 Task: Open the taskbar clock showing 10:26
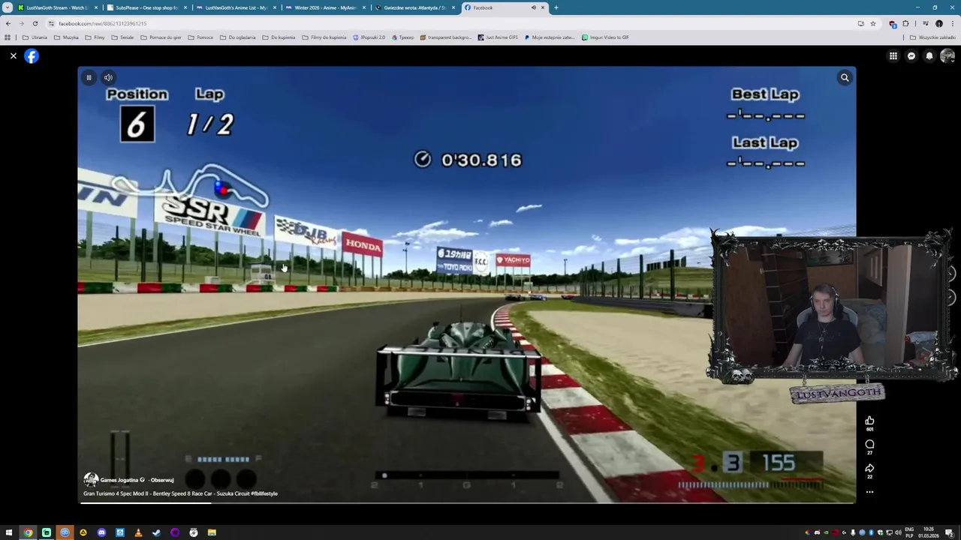coord(929,532)
